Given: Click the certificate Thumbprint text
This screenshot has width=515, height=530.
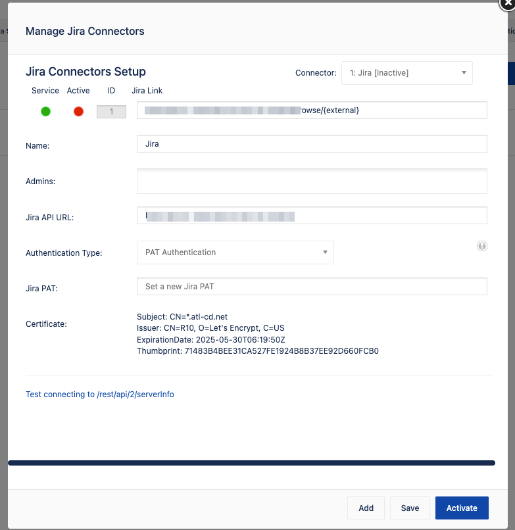Looking at the screenshot, I should [x=258, y=351].
